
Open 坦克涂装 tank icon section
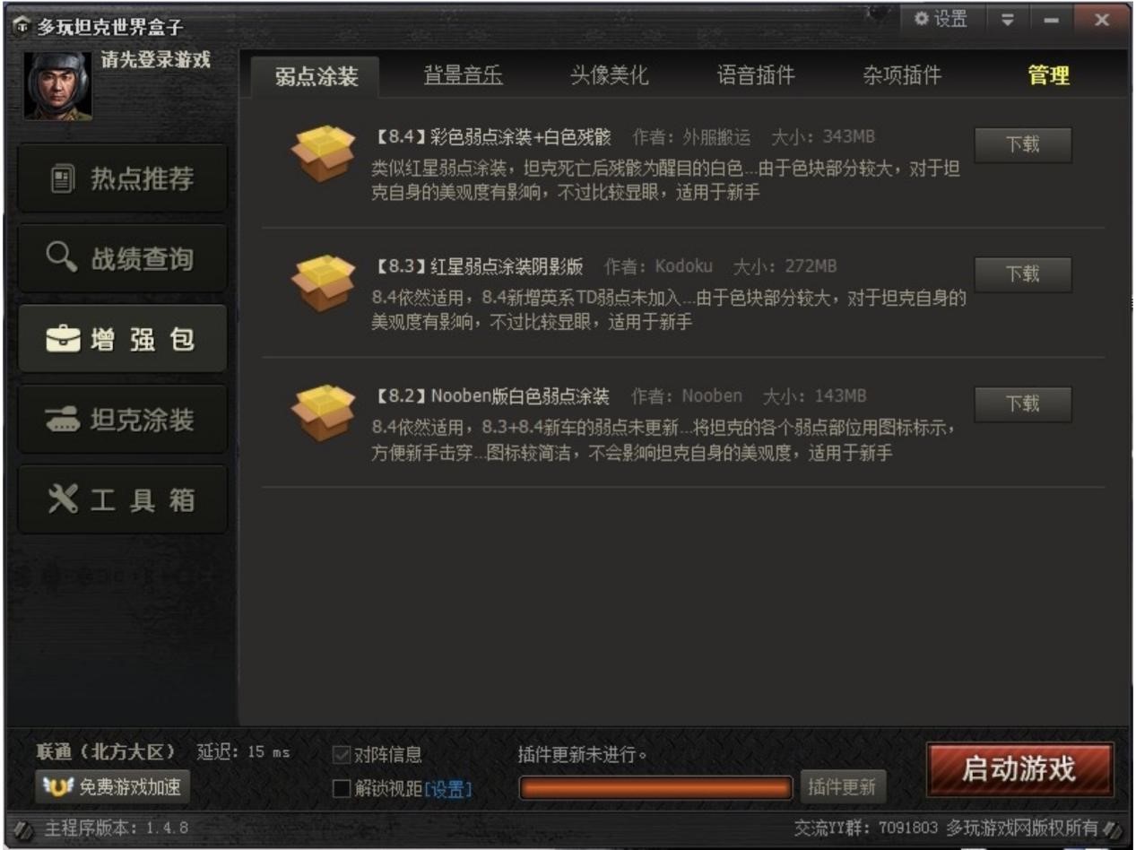(x=123, y=420)
